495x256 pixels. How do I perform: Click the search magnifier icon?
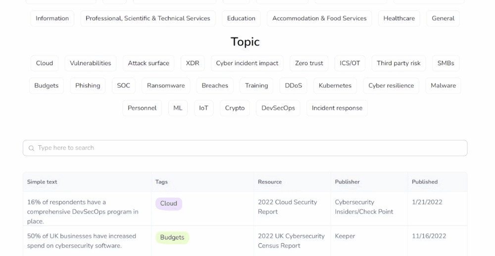(31, 148)
